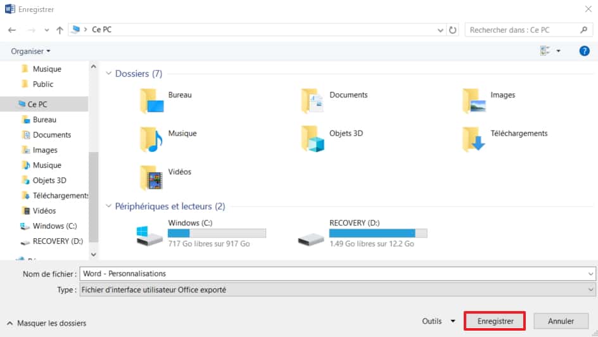Select the Images folder icon in main view
Viewport: 598px width, 337px height.
(x=474, y=101)
